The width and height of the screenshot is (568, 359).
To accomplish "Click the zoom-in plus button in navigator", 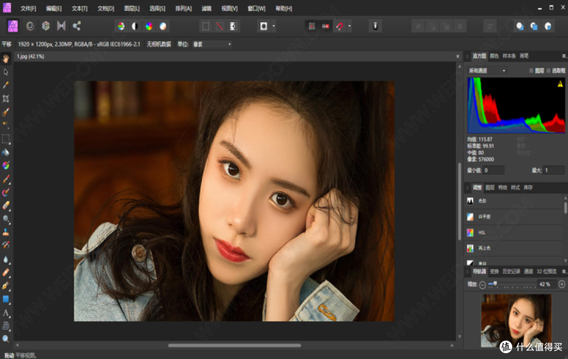I will pos(562,284).
